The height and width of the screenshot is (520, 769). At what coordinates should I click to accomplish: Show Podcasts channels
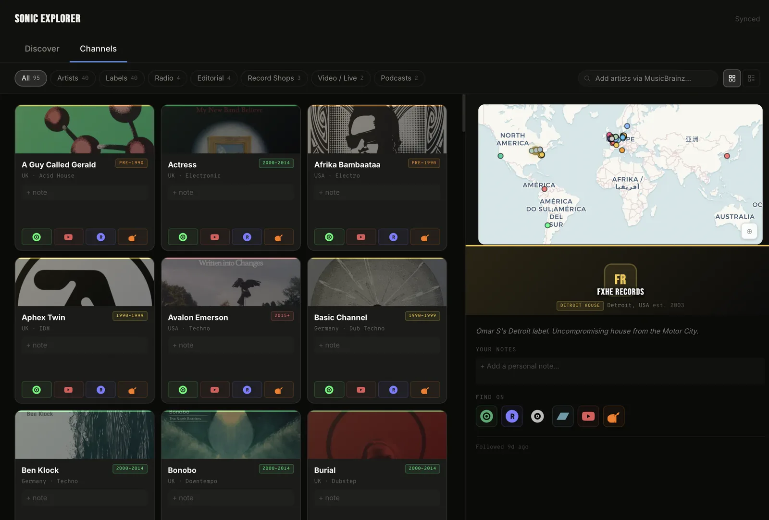[399, 78]
